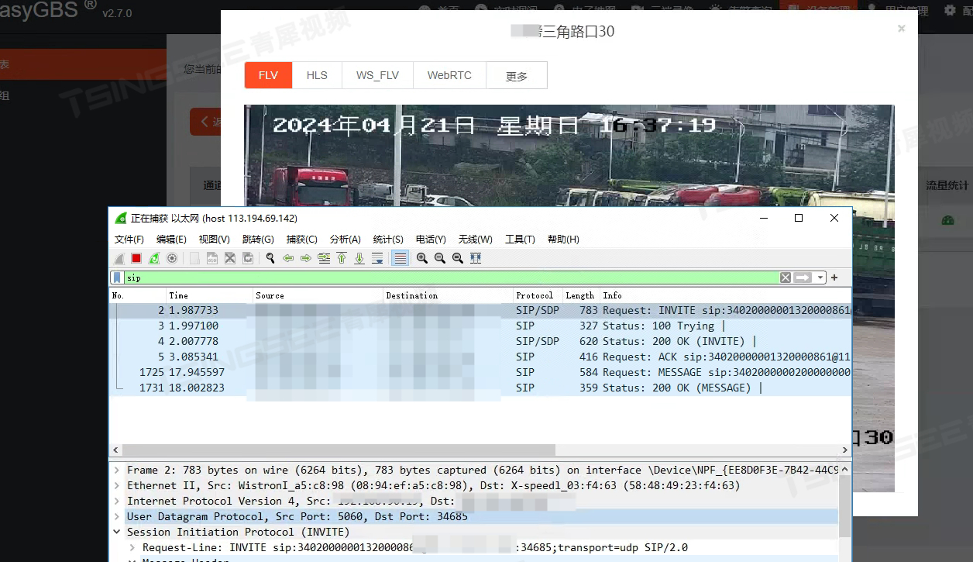
Task: Open the 电话(Y) menu
Action: tap(431, 240)
